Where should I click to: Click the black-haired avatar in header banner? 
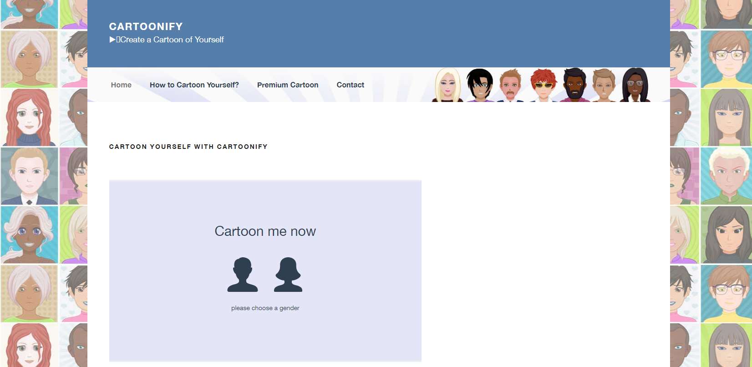point(480,85)
